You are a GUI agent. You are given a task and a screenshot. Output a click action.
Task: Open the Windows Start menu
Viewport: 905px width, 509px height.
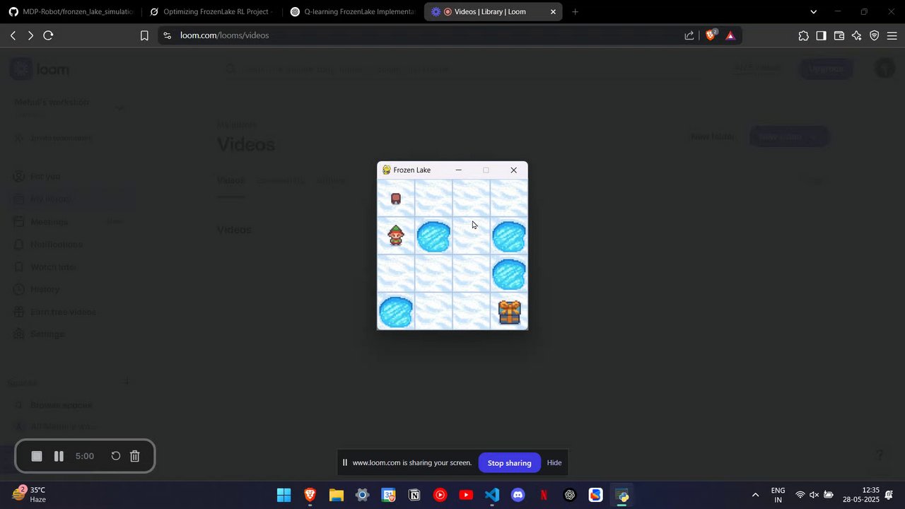(x=284, y=495)
